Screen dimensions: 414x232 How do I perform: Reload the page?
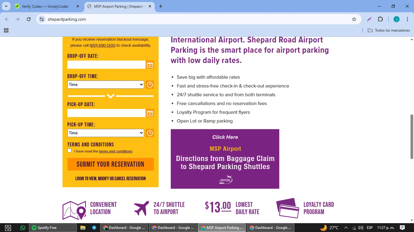coord(29,19)
